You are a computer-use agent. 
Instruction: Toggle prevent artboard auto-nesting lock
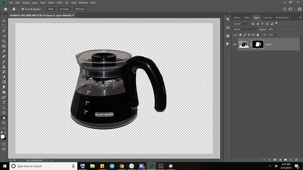tap(253, 35)
